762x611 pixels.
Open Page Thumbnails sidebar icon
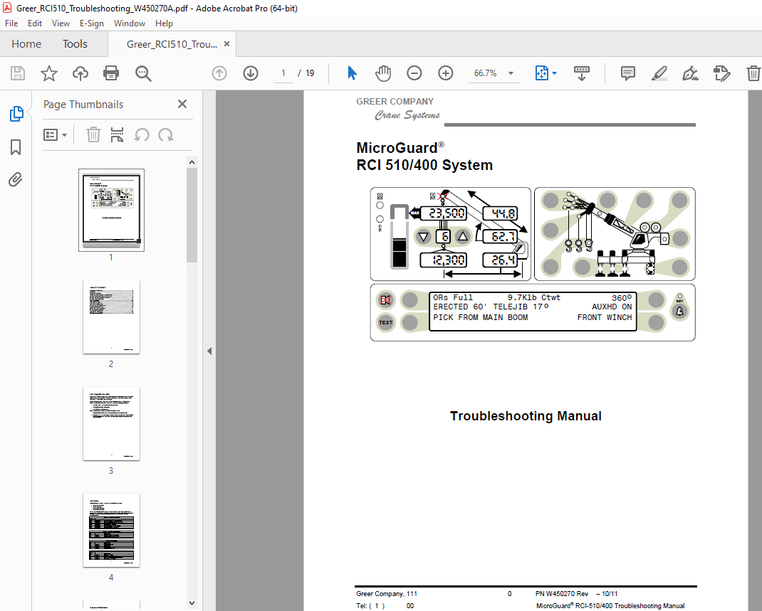pos(16,114)
